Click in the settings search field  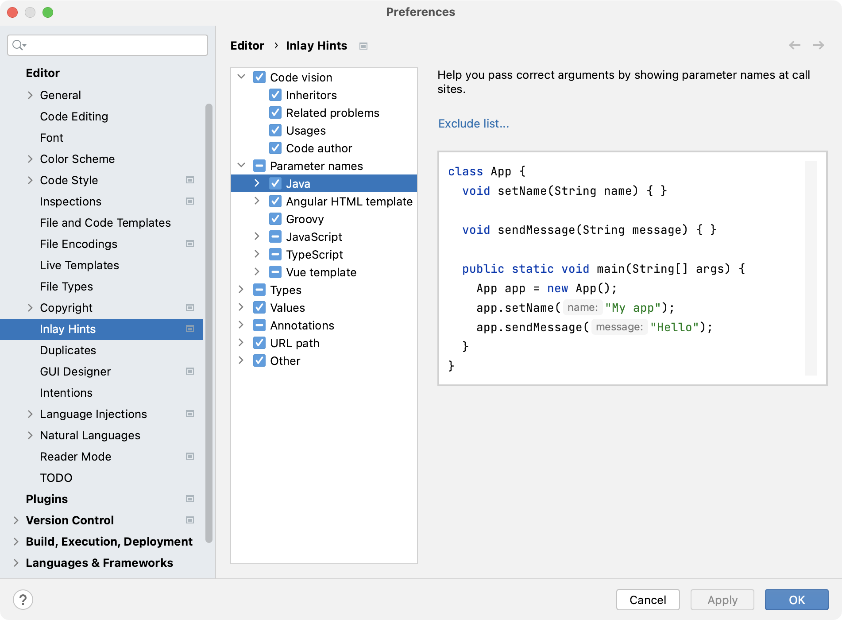pyautogui.click(x=108, y=45)
